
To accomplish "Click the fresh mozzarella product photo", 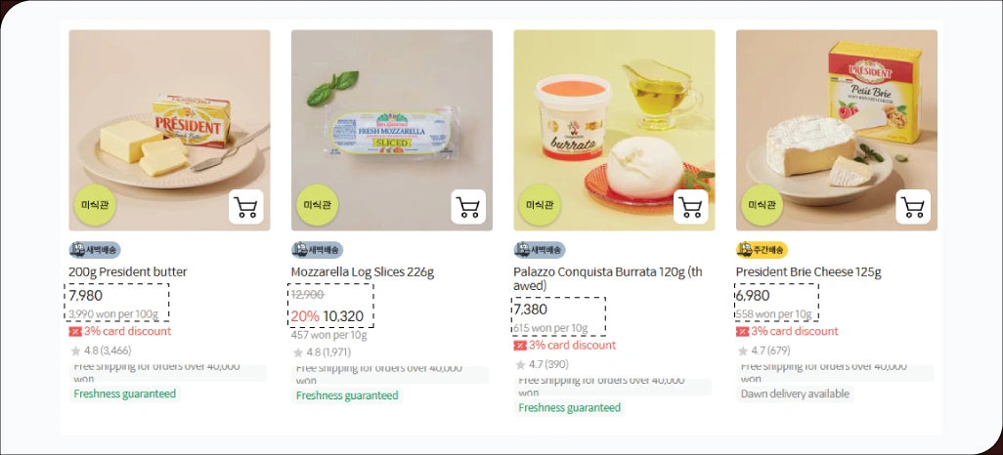I will click(391, 131).
